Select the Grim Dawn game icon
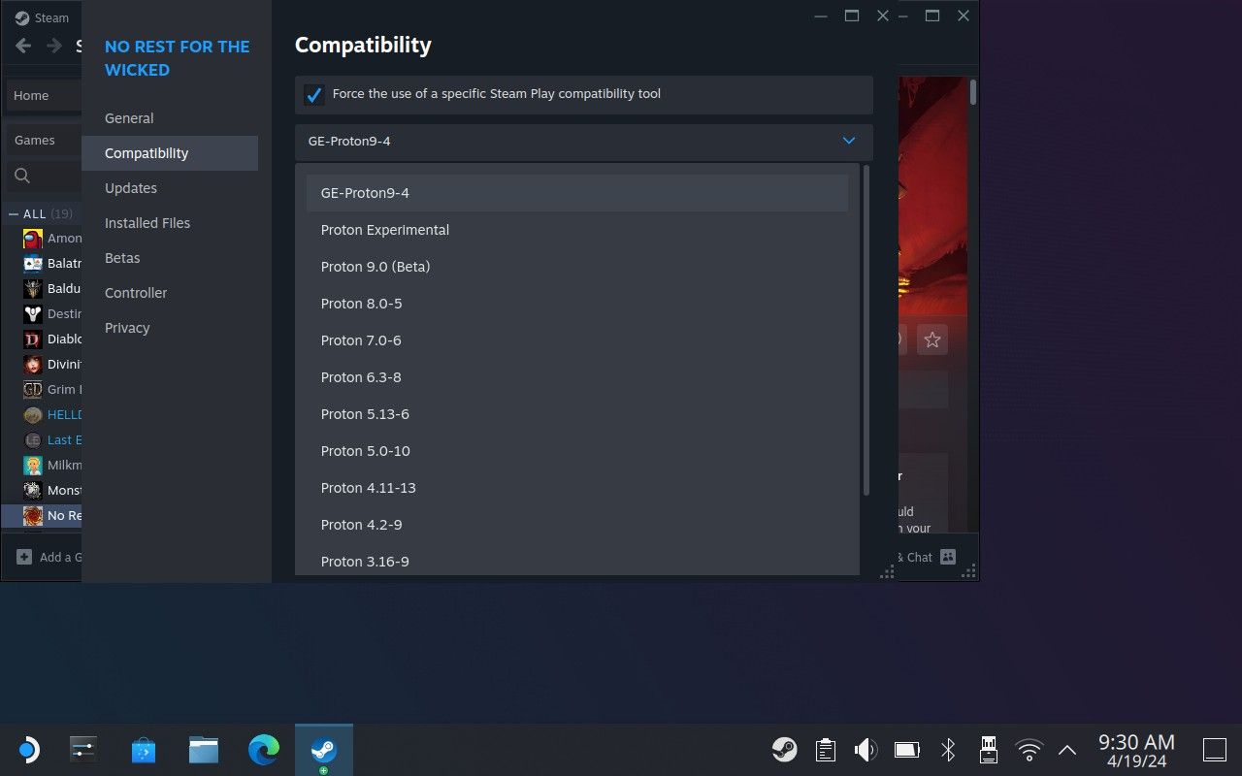 (x=33, y=390)
